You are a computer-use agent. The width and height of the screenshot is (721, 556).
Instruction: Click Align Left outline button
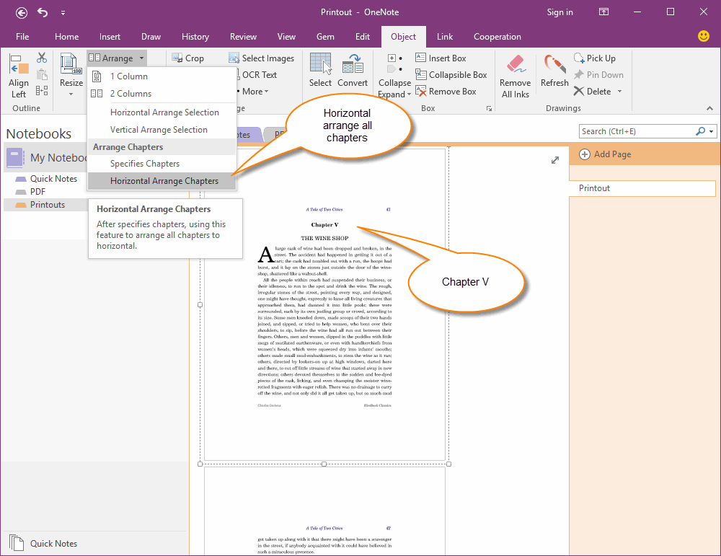19,76
